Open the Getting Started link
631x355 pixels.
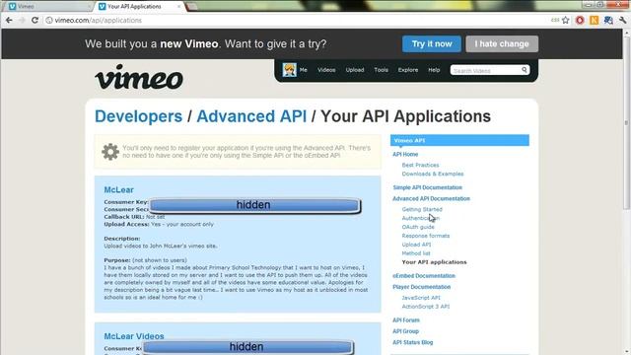(422, 209)
